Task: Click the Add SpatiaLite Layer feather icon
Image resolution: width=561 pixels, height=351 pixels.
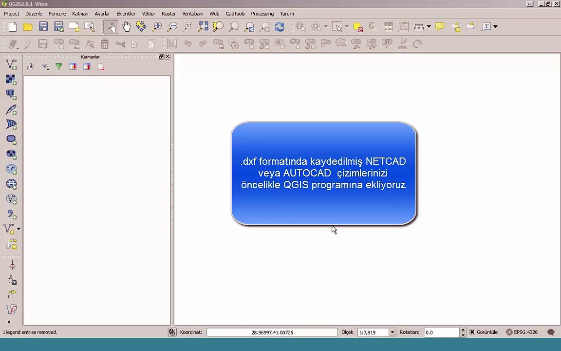Action: tap(11, 110)
